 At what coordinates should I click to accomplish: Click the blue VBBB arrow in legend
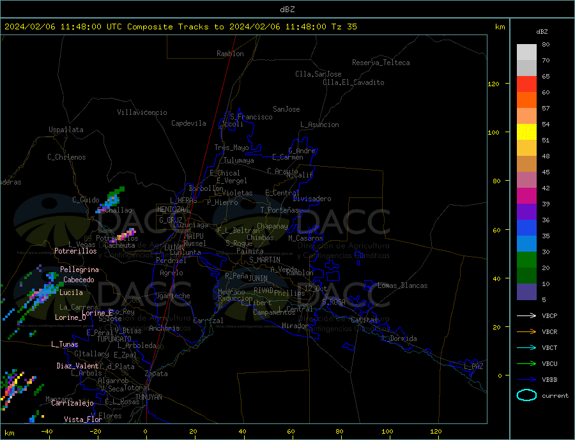point(526,379)
